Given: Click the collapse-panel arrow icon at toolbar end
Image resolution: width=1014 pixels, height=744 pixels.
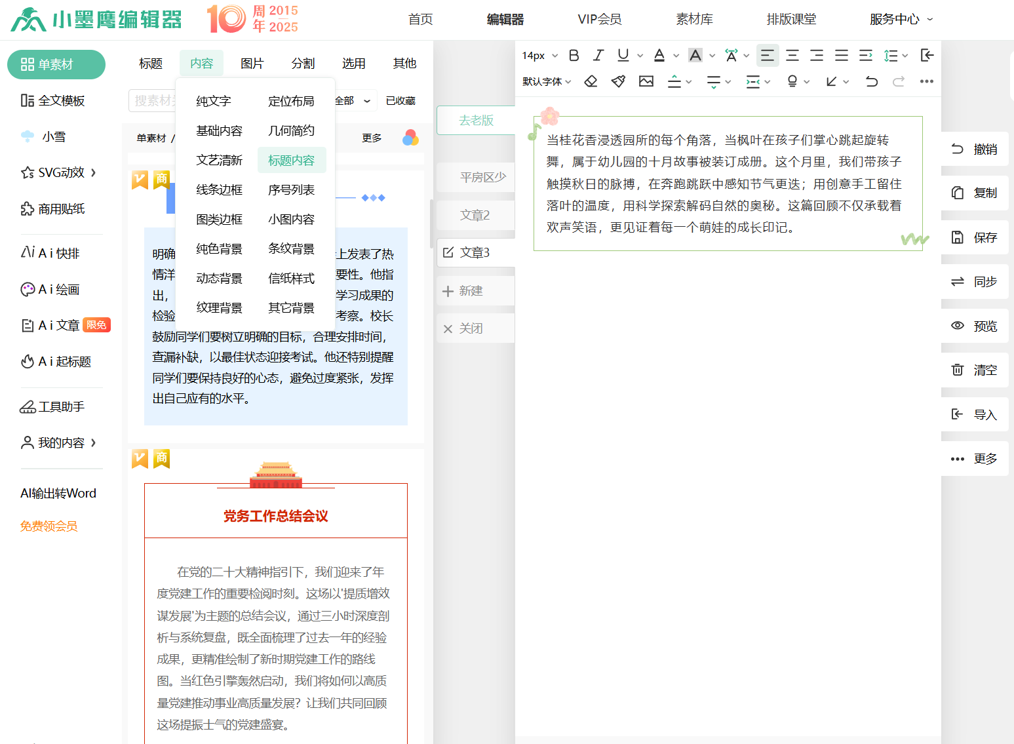Looking at the screenshot, I should (x=927, y=55).
